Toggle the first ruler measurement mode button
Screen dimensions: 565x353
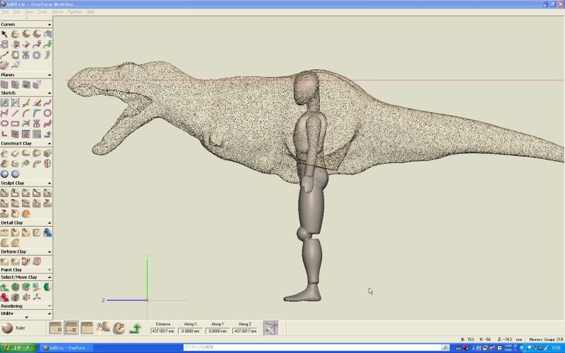pyautogui.click(x=56, y=328)
